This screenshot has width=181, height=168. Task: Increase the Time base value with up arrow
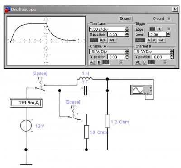127,28
